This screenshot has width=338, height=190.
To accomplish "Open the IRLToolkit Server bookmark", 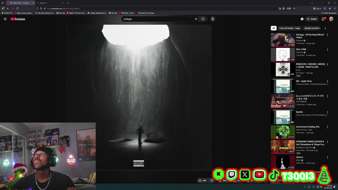I will point(126,13).
